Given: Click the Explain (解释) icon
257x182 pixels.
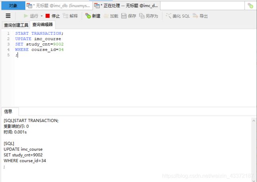Looking at the screenshot, I should (66, 16).
